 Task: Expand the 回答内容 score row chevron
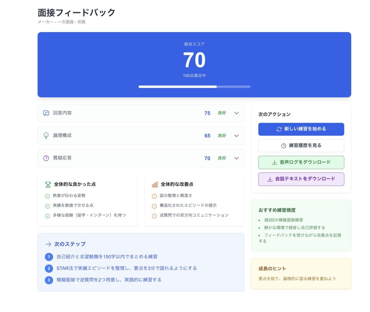tap(237, 113)
